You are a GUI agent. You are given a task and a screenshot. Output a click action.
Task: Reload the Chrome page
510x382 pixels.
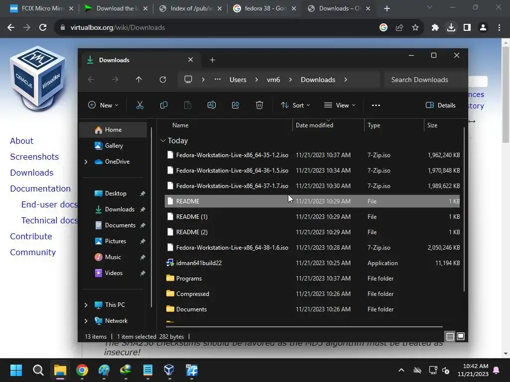click(x=43, y=28)
